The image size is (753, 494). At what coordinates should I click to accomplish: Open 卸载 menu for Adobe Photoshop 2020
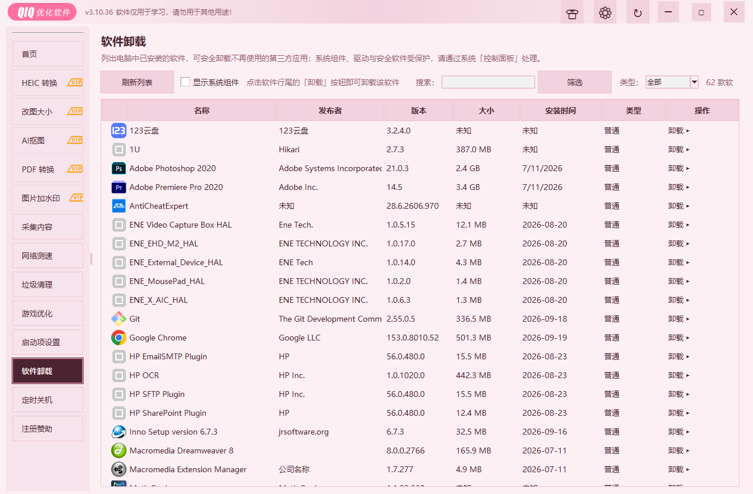(679, 168)
